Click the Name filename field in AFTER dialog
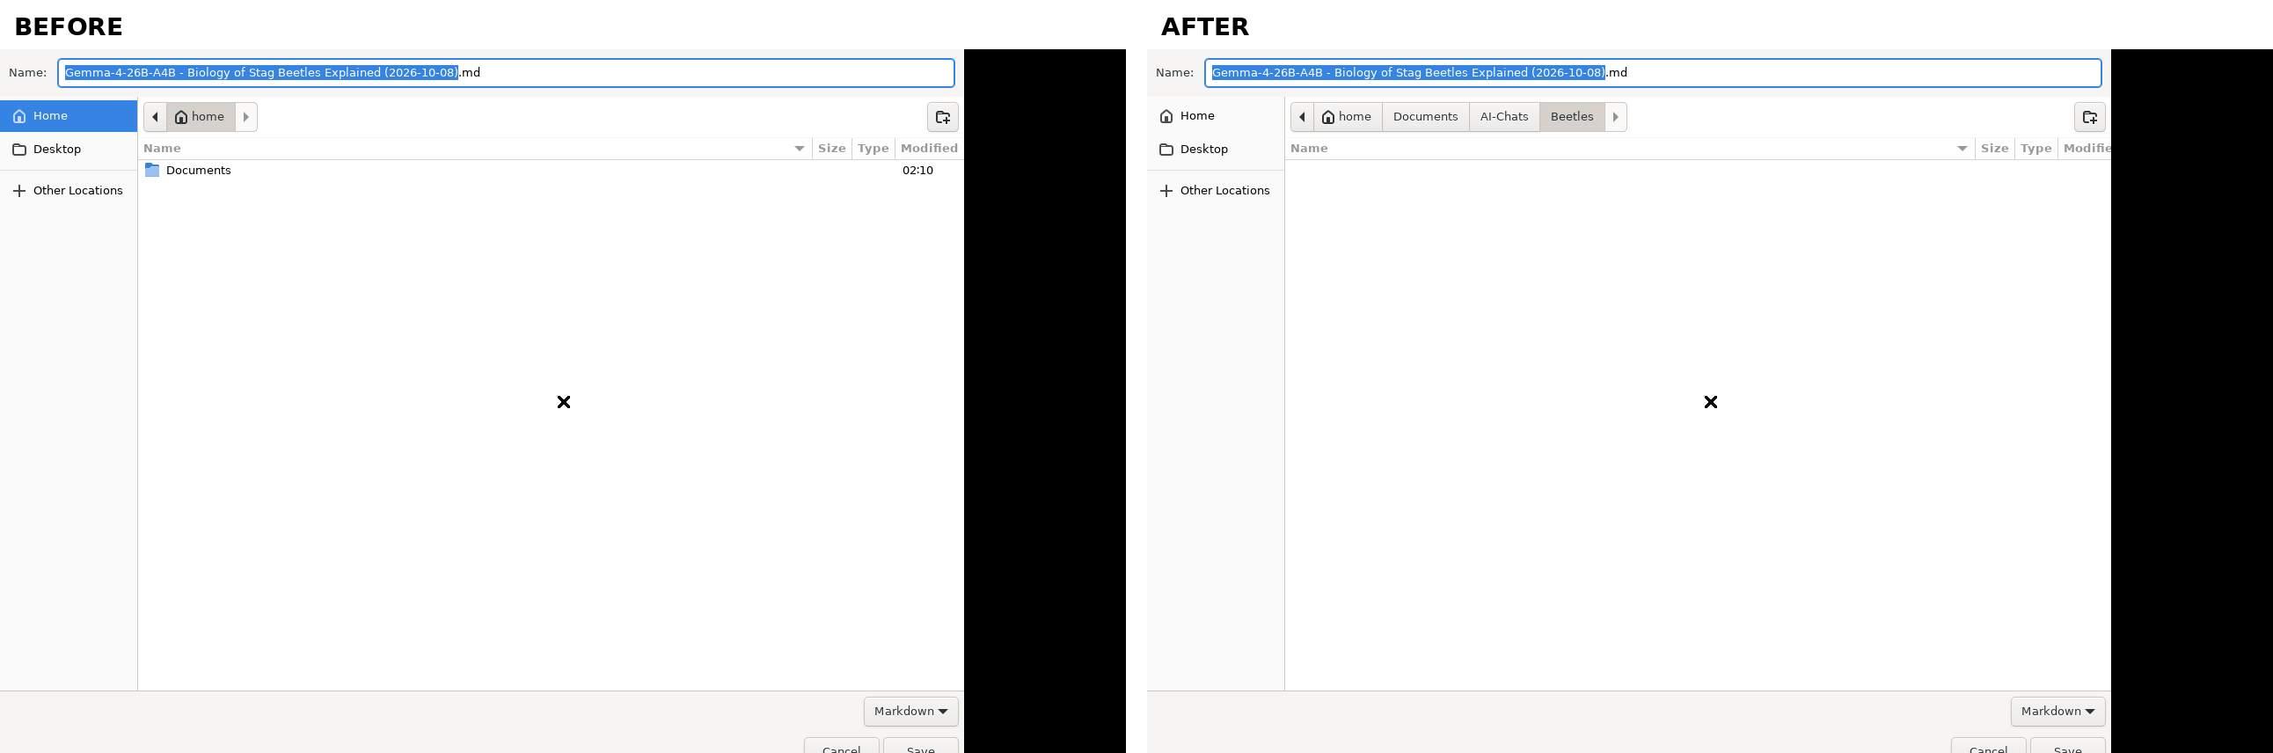 (1653, 72)
